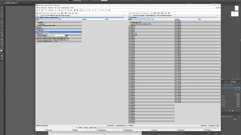Open the Справка help menu
This screenshot has width=241, height=135.
click(218, 7)
